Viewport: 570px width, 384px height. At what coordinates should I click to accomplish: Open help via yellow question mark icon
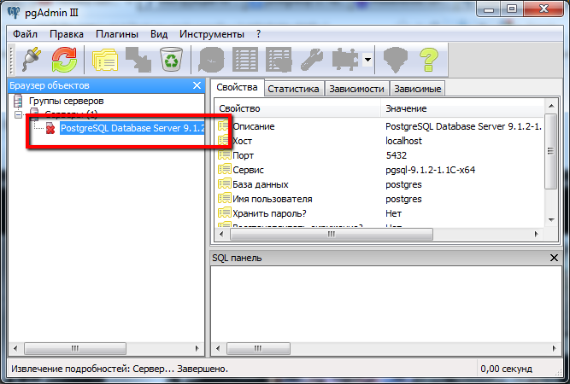coord(429,60)
